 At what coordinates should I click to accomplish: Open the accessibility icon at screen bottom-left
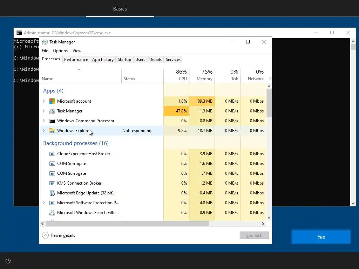(x=8, y=261)
